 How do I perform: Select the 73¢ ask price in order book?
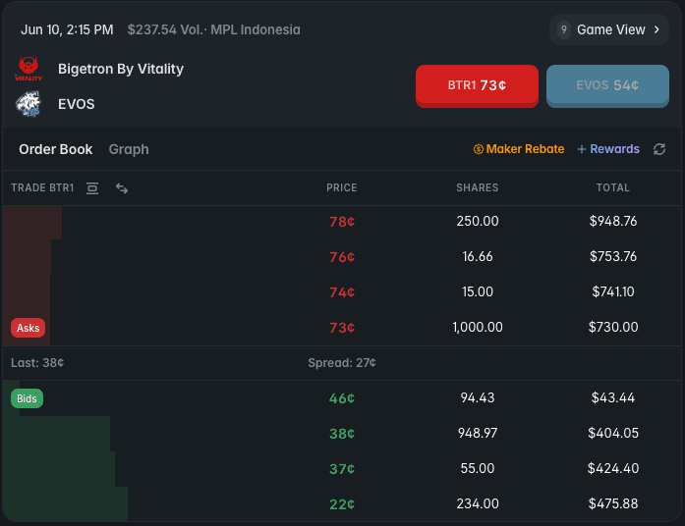pyautogui.click(x=342, y=328)
